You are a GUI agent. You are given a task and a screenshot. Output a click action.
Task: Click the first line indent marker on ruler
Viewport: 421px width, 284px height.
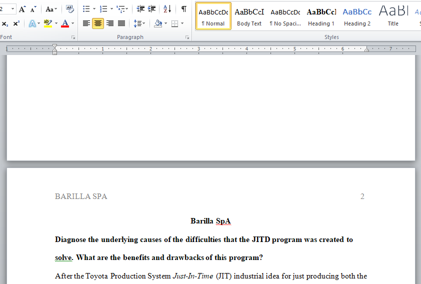pyautogui.click(x=55, y=46)
